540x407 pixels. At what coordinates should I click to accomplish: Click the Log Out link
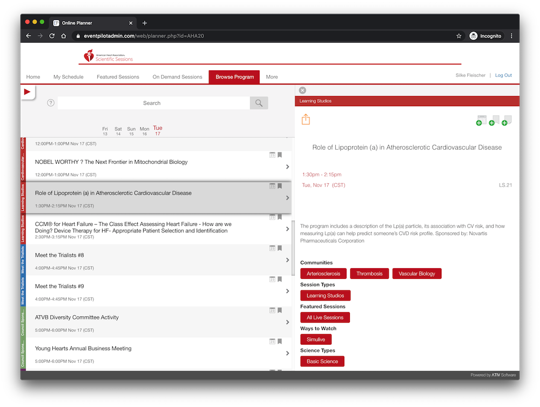coord(503,75)
